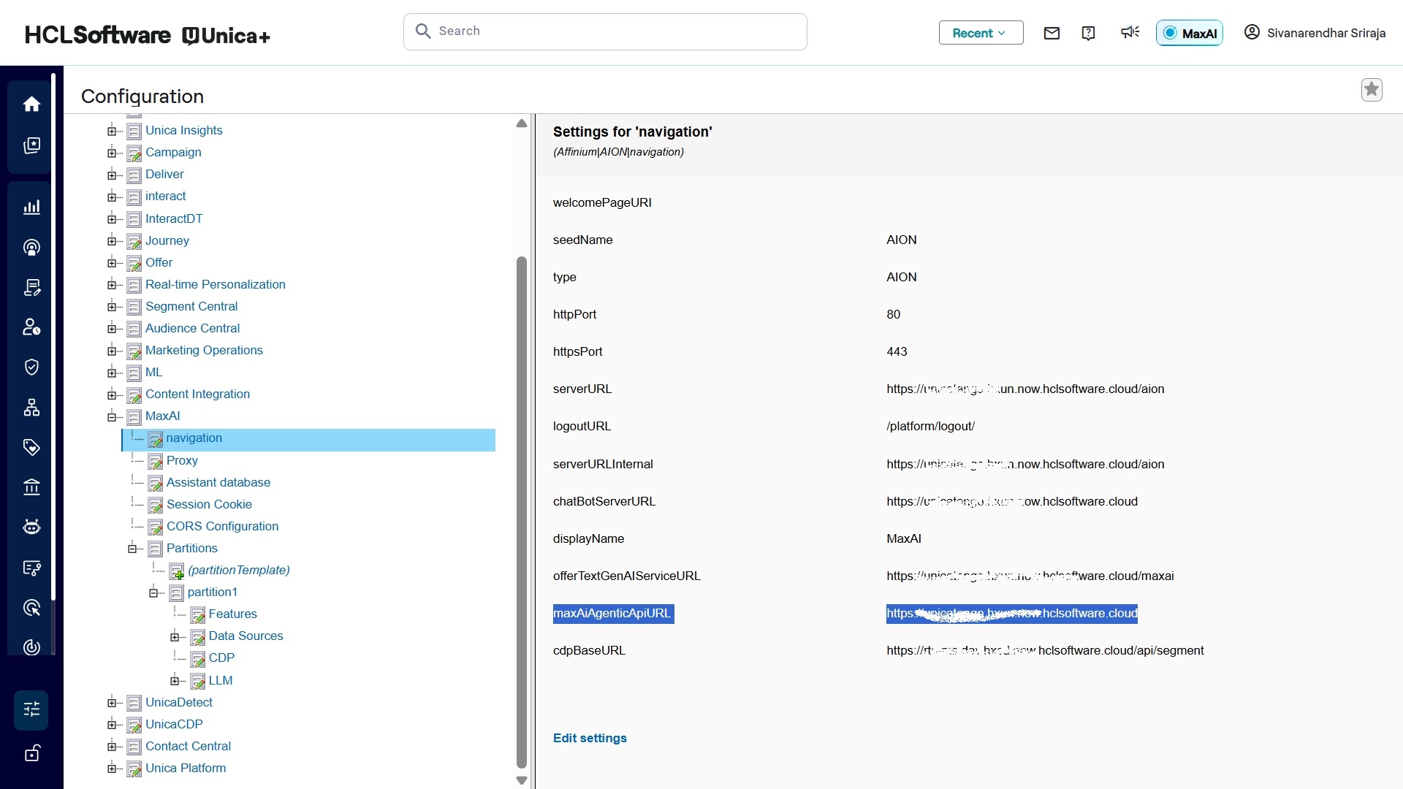Screen dimensions: 1403x789
Task: Select CORS Configuration in tree
Action: [222, 527]
